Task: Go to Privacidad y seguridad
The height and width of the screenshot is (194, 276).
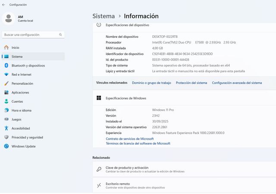Action: pos(27,137)
